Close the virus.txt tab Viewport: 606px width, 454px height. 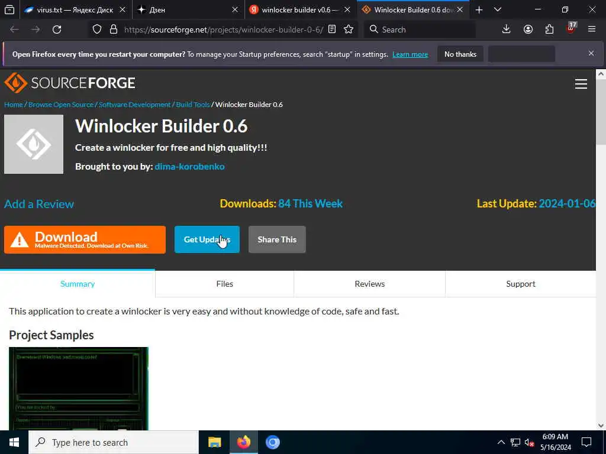click(x=123, y=10)
